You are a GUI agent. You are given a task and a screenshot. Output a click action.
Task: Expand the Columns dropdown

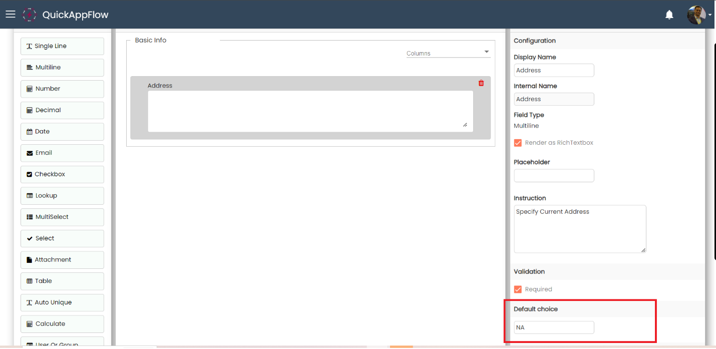(448, 53)
